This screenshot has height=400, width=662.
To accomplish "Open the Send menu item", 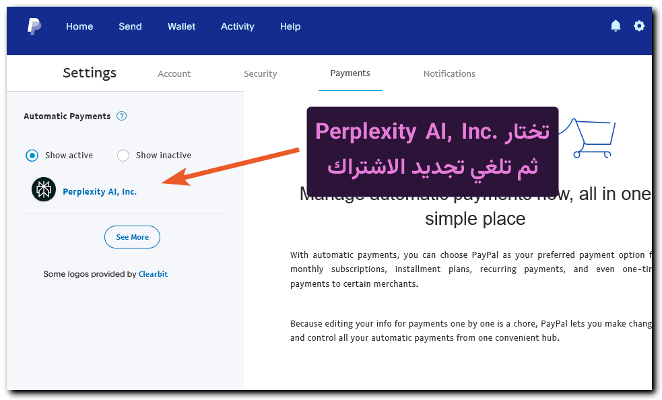I will (130, 27).
